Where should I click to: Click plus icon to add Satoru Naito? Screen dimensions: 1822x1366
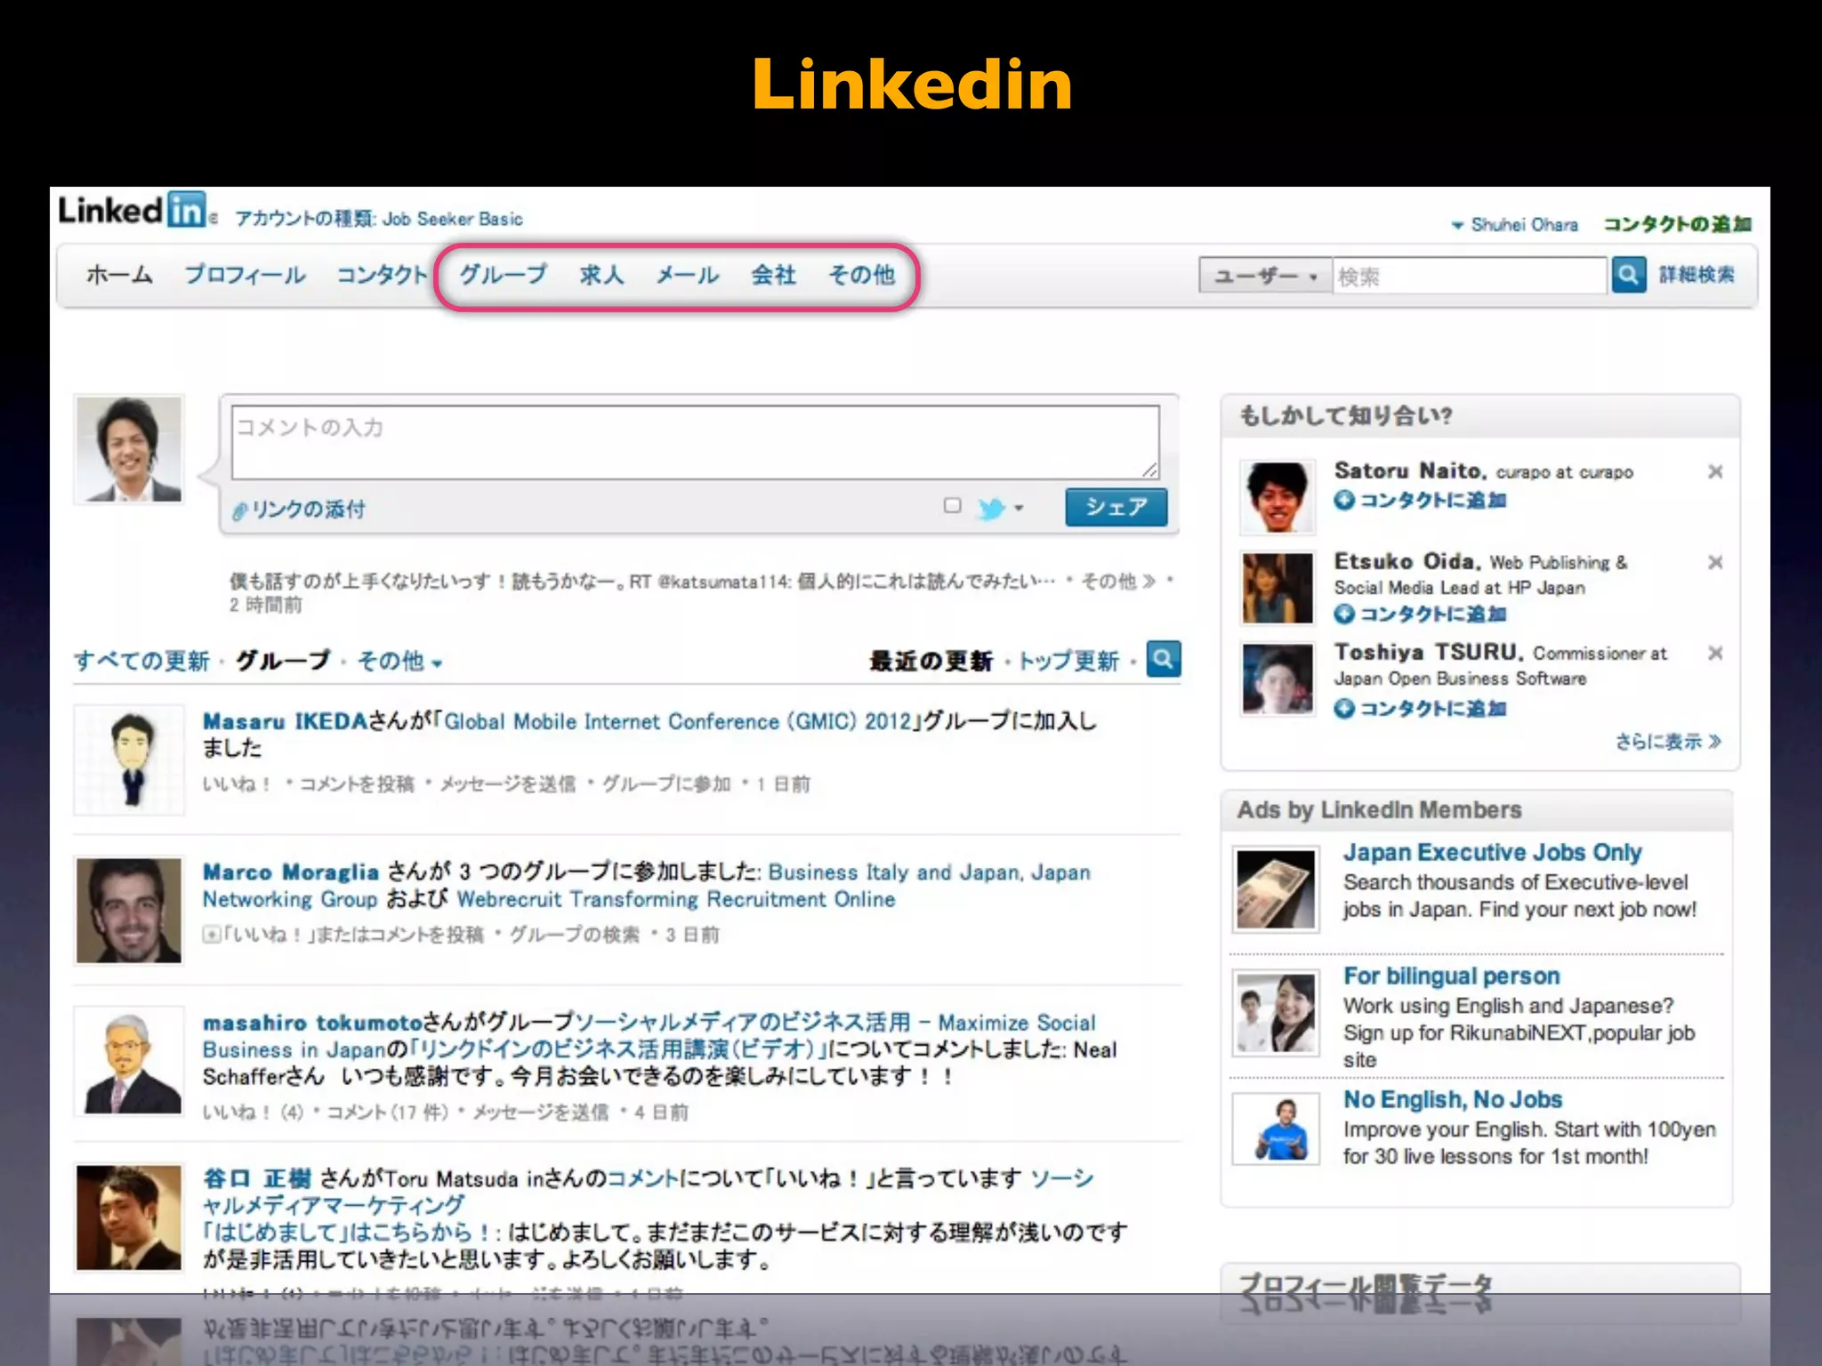point(1343,500)
